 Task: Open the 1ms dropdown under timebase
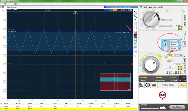pyautogui.click(x=165, y=25)
